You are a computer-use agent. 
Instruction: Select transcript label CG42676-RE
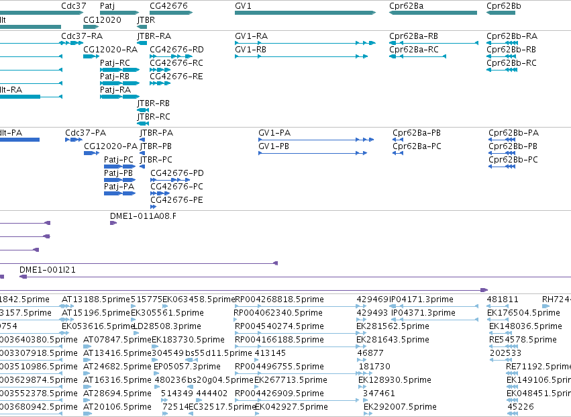tap(176, 77)
